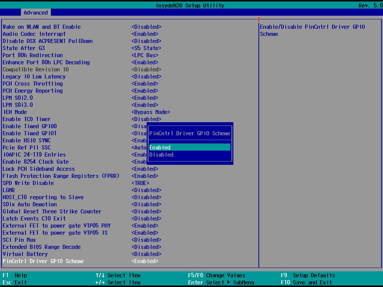Change Legacy IO Low Latency value

pyautogui.click(x=146, y=76)
